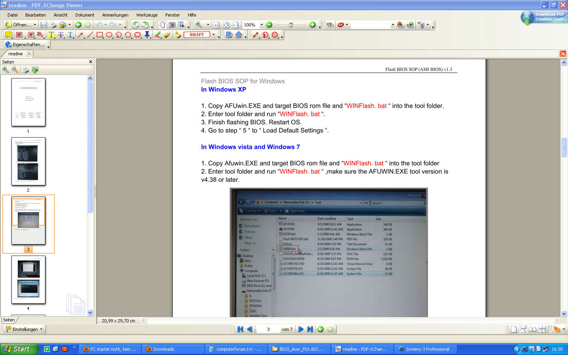The image size is (568, 355).
Task: Select single page layout icon
Action: pyautogui.click(x=514, y=329)
